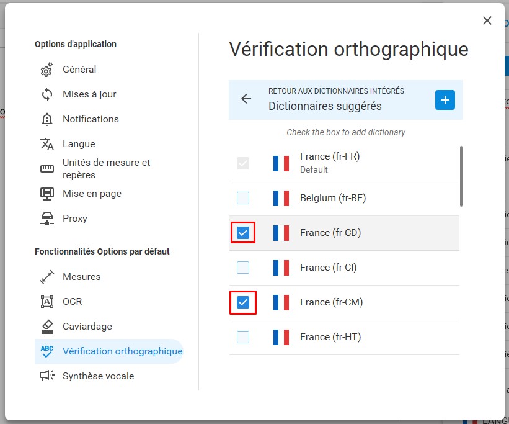
Task: Click Retour aux dictionnaires intégrés link
Action: 336,91
